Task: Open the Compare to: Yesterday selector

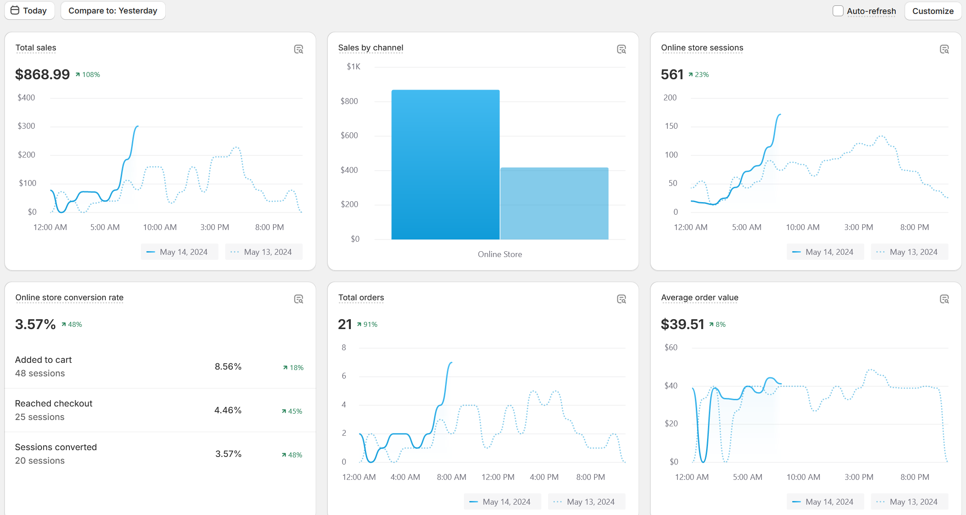Action: pyautogui.click(x=113, y=10)
